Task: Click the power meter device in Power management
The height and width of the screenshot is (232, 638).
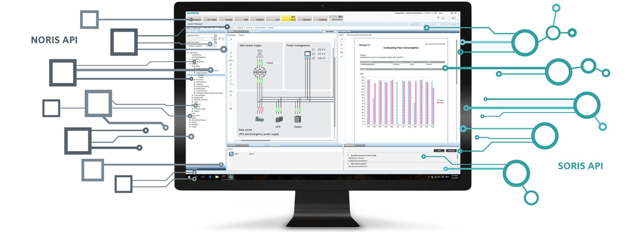Action: click(x=307, y=55)
